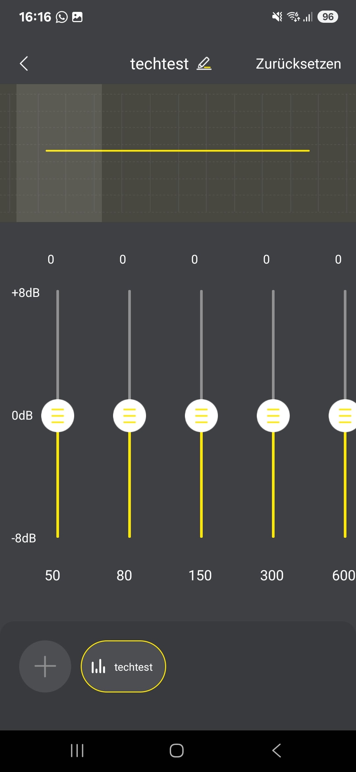Viewport: 356px width, 772px height.
Task: Tap the Android home button
Action: (x=177, y=751)
